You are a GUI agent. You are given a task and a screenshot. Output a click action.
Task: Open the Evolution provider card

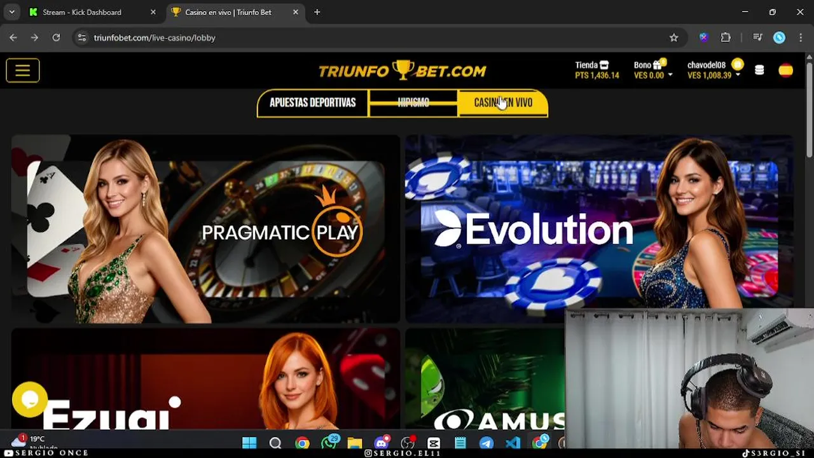click(x=599, y=229)
